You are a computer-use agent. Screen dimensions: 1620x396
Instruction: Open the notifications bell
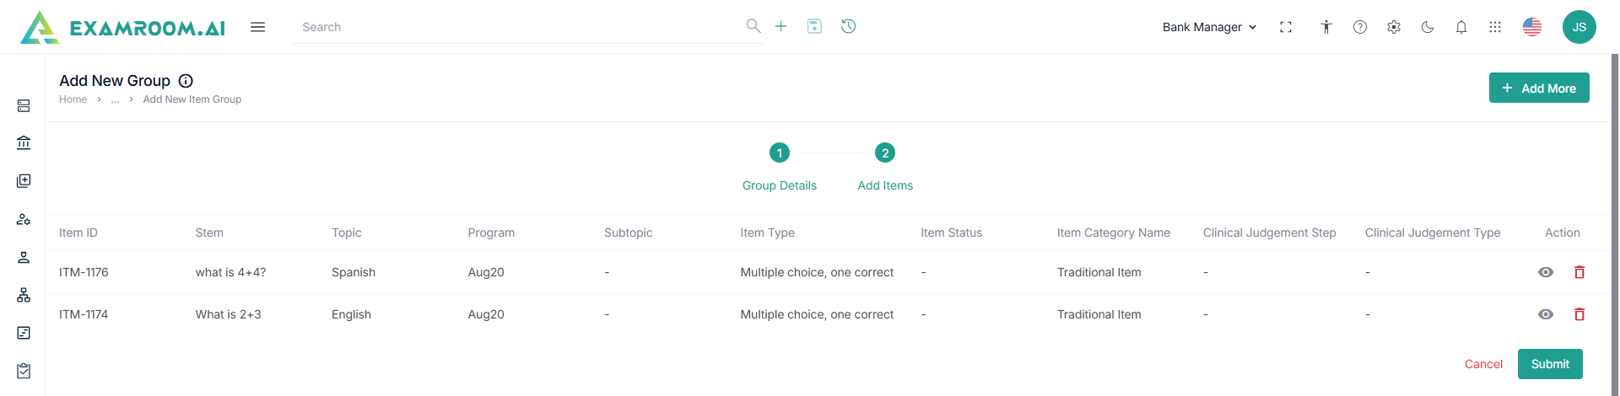(1461, 27)
